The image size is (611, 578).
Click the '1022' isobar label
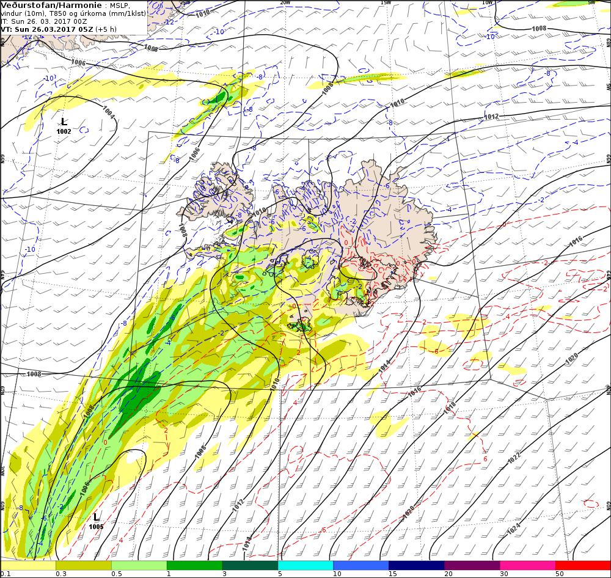pyautogui.click(x=514, y=459)
